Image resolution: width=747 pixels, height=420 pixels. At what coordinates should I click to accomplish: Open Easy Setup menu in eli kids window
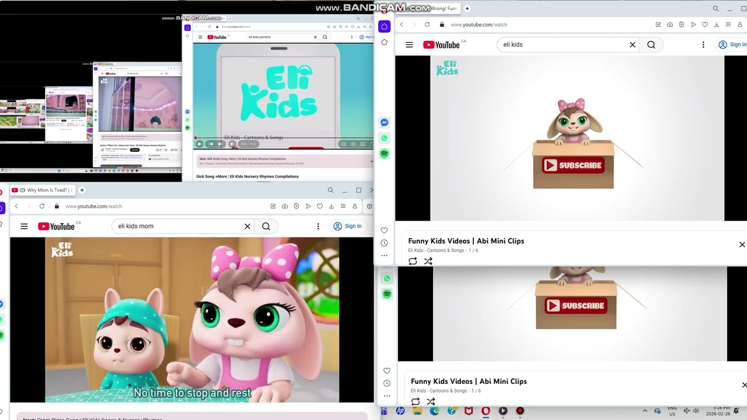pos(728,24)
